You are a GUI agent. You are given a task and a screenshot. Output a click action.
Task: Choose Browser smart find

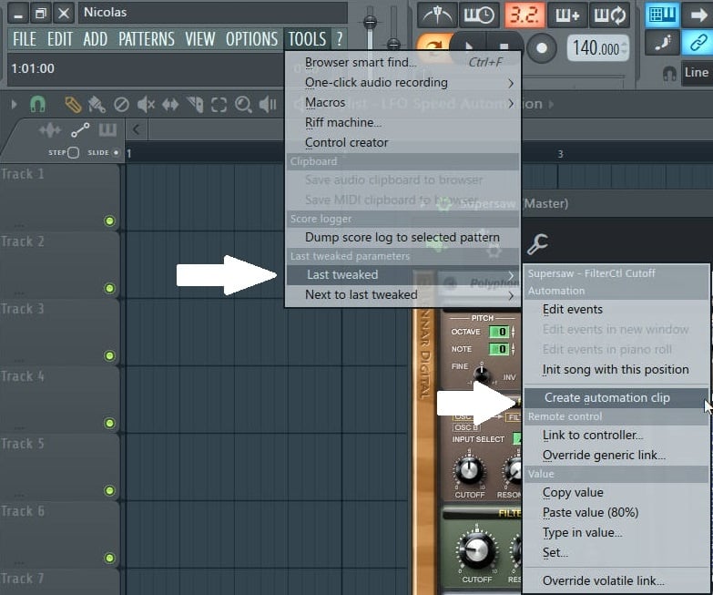pos(402,62)
